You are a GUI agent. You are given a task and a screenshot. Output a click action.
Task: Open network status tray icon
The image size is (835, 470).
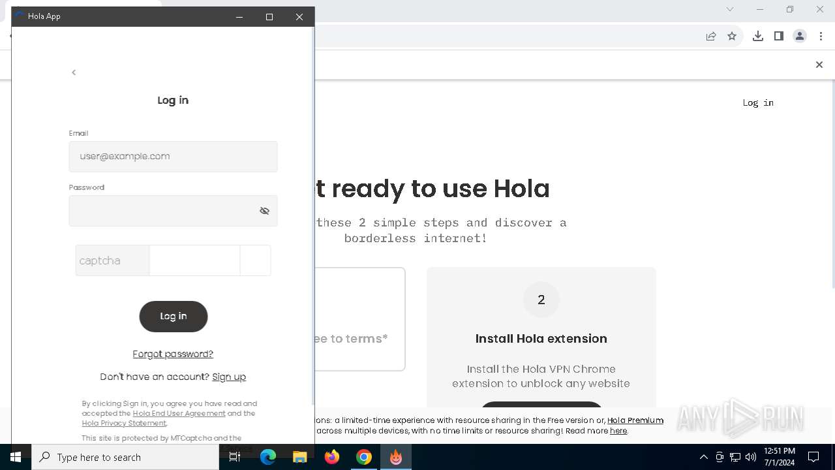735,457
